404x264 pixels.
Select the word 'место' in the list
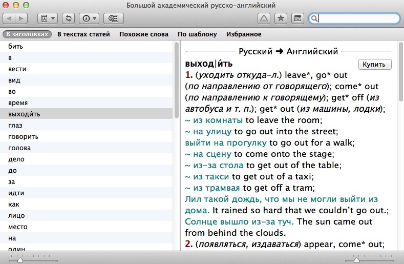(87, 227)
